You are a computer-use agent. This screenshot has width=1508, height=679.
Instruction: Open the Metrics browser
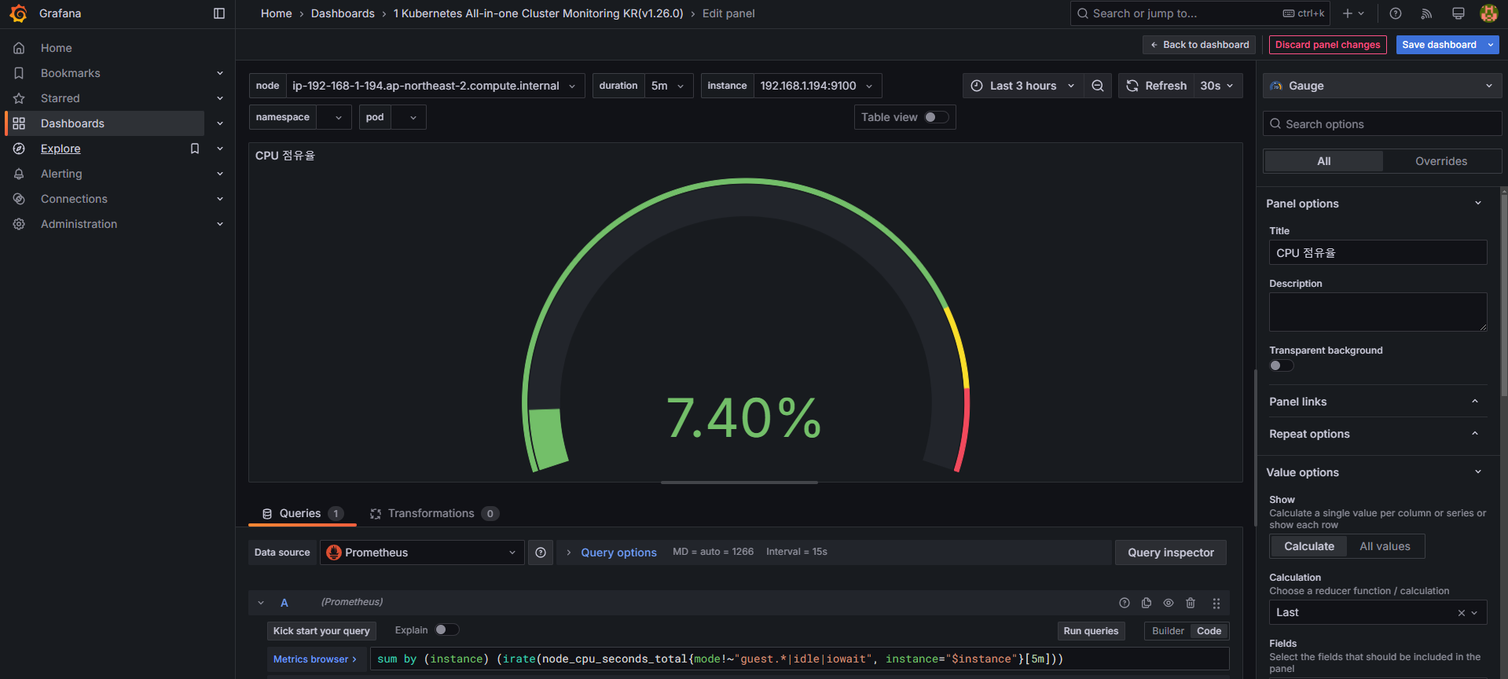point(314,659)
